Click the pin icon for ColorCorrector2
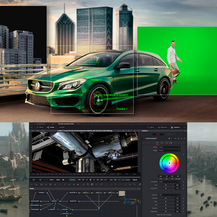 tap(178, 138)
